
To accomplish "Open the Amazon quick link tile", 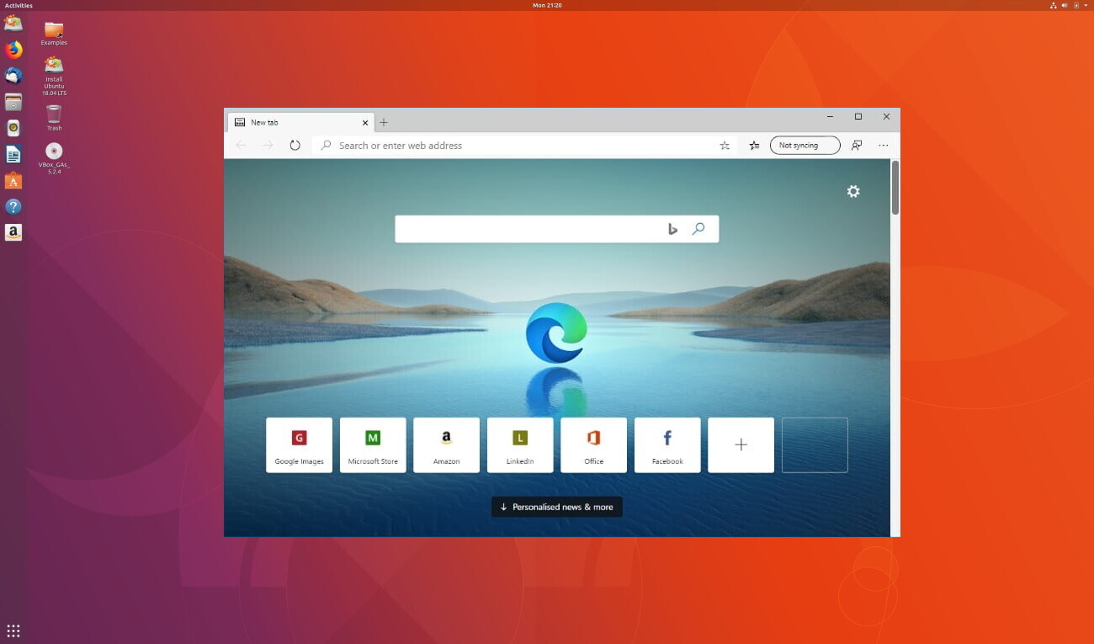I will coord(446,444).
